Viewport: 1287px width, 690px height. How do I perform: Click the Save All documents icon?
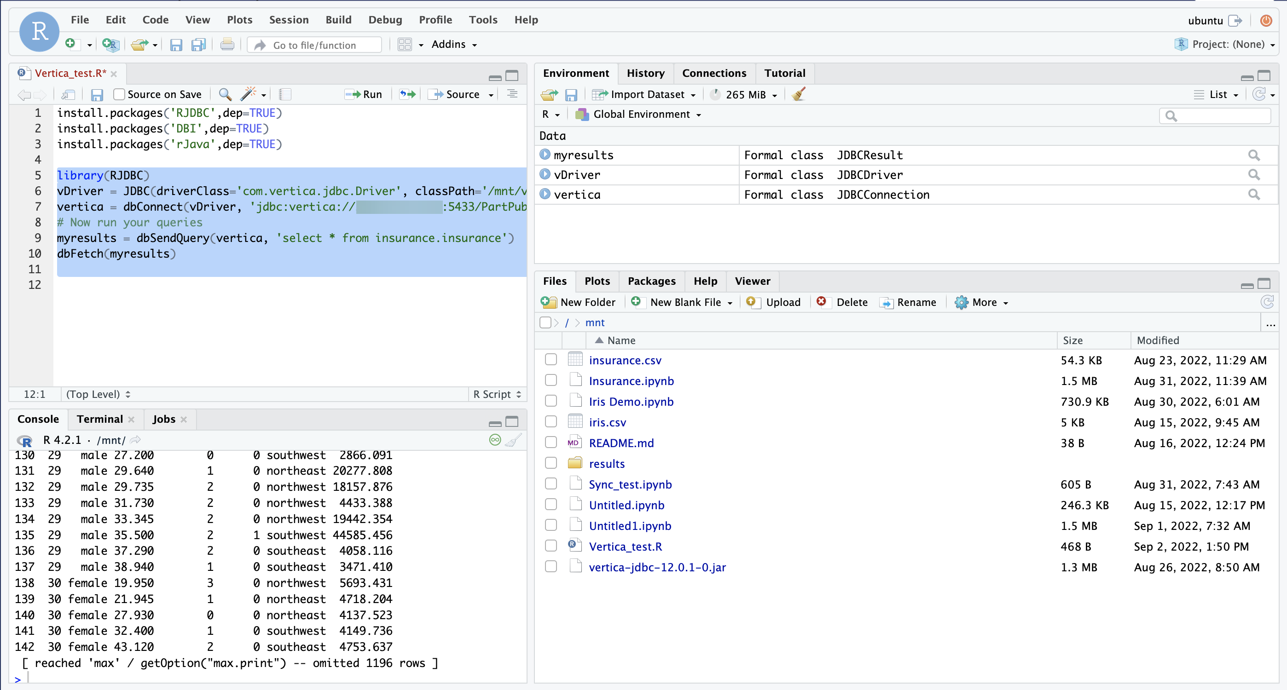click(199, 45)
